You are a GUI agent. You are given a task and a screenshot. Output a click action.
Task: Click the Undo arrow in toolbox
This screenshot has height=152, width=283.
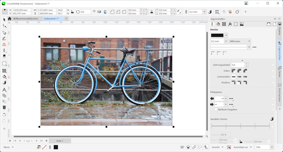click(4, 115)
